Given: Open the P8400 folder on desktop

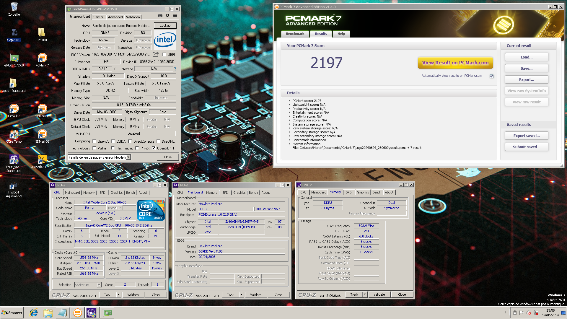Looking at the screenshot, I should point(42,35).
